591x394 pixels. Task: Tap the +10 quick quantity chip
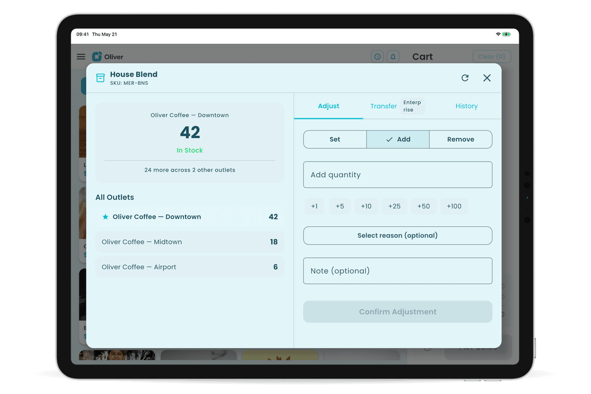point(366,206)
